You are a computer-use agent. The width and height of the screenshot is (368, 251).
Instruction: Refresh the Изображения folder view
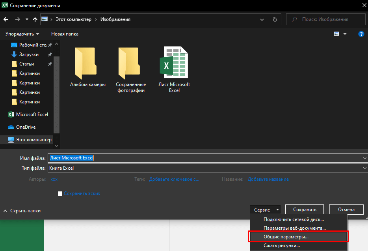(x=275, y=19)
